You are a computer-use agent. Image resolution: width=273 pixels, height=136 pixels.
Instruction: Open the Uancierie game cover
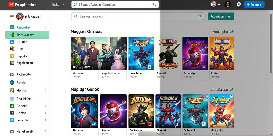[x=141, y=53]
